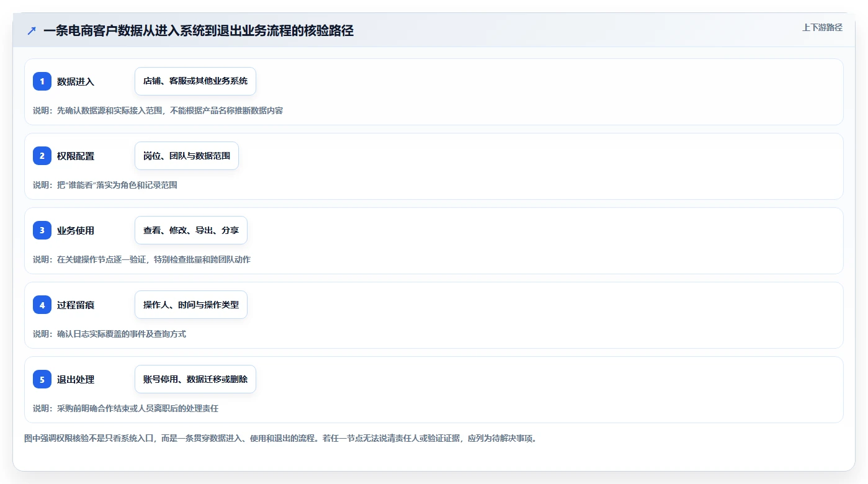
Task: Click the arrow icon beside the title
Action: click(32, 31)
